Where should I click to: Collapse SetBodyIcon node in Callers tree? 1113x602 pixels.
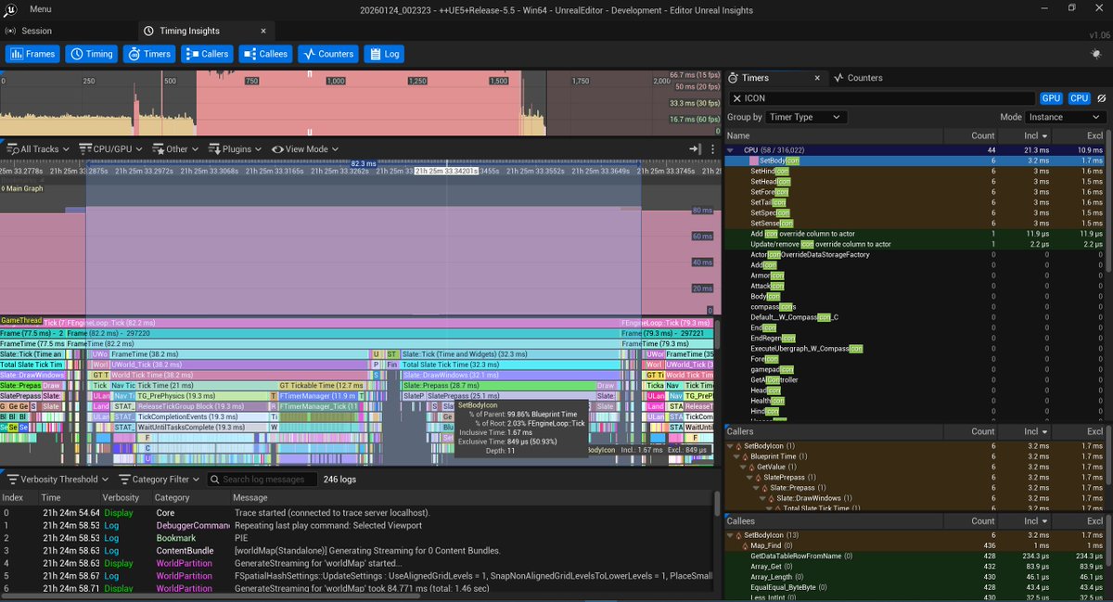730,446
